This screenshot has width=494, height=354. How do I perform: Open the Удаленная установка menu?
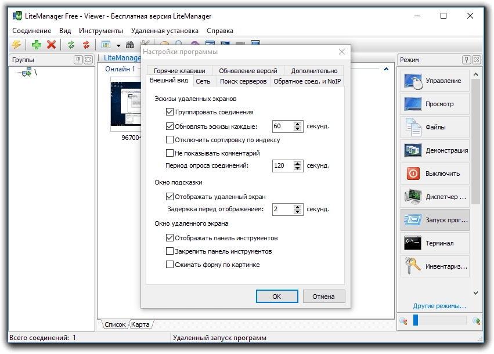165,31
